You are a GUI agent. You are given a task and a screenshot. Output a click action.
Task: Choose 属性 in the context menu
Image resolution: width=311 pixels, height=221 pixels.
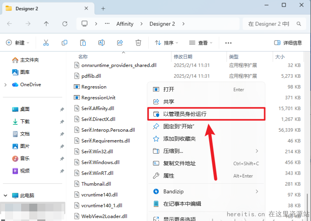tap(206, 176)
